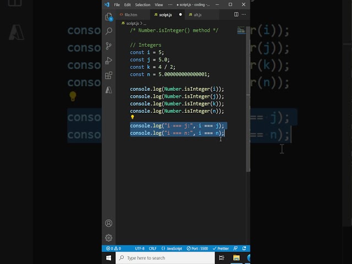
Task: Open Task View on taskbar
Action: pyautogui.click(x=222, y=258)
